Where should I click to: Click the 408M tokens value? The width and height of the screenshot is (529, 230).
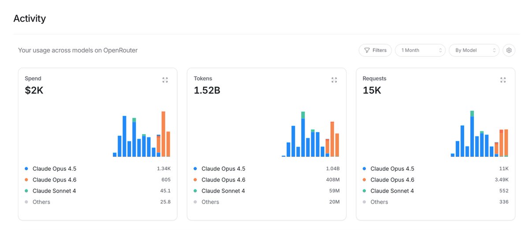pyautogui.click(x=333, y=180)
